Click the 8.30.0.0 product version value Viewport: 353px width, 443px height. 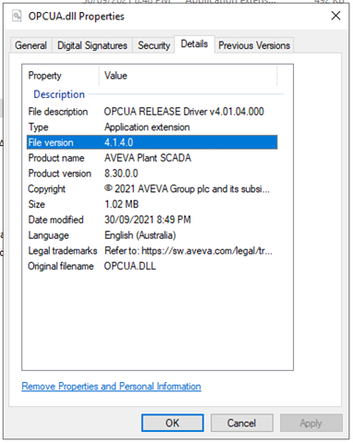pos(121,174)
